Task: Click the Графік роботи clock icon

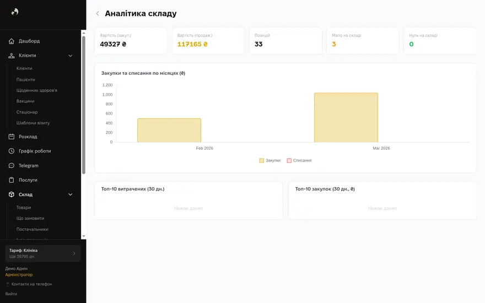Action: click(12, 151)
